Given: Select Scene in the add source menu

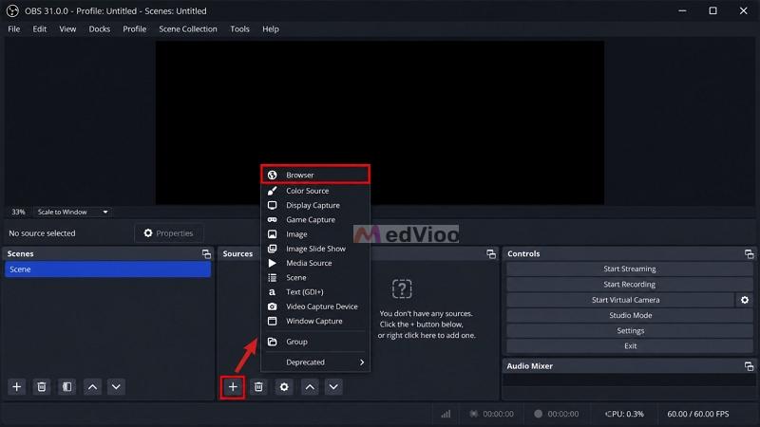Looking at the screenshot, I should [x=315, y=278].
